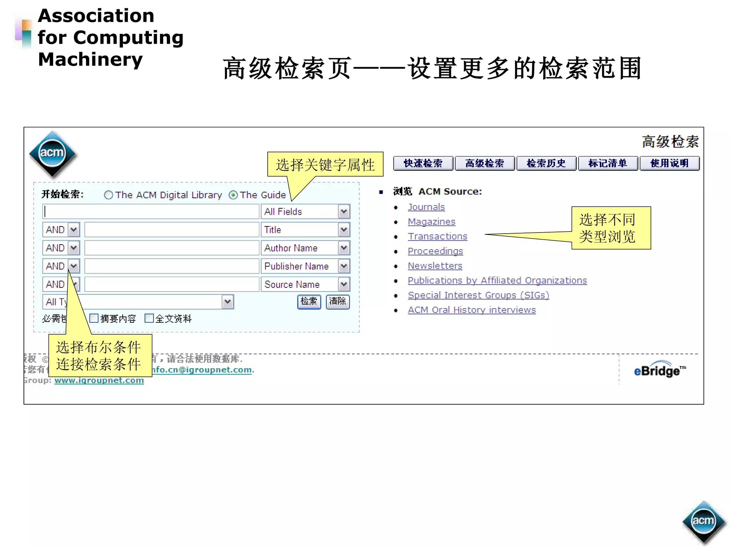Viewport: 730px width, 547px height.
Task: Open the Journals link
Action: (x=426, y=207)
